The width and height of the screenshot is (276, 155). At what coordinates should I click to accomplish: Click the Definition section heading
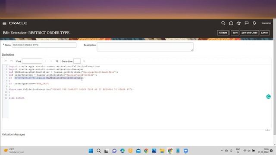point(8,55)
